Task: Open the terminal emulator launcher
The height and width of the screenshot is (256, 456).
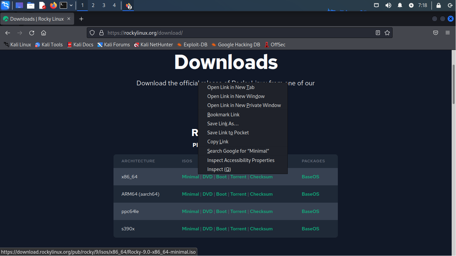Action: coord(63,5)
